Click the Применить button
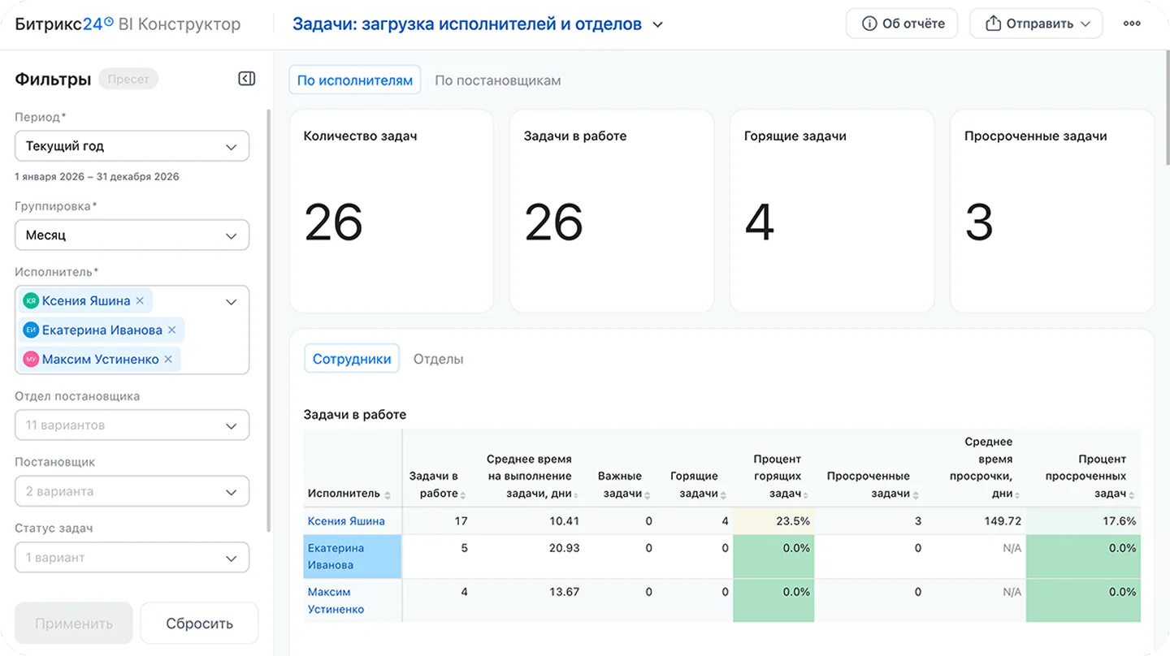Image resolution: width=1170 pixels, height=656 pixels. 74,624
